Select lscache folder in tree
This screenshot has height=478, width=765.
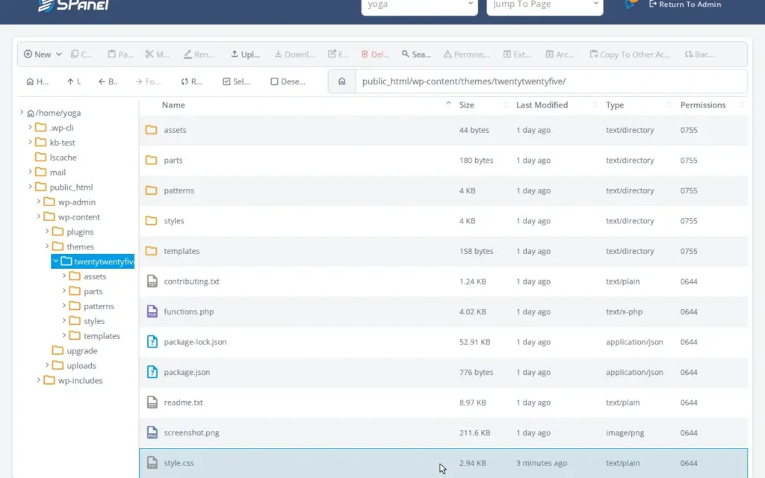point(63,158)
